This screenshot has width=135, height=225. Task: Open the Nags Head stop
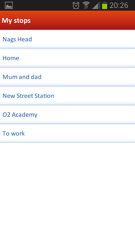pyautogui.click(x=67, y=39)
